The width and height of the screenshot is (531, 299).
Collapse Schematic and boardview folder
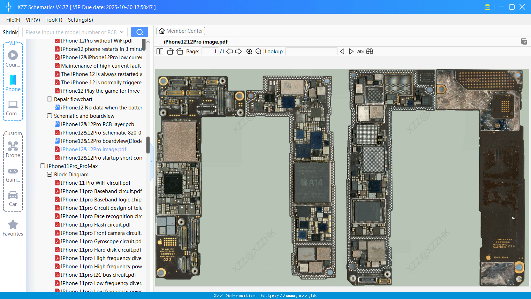pos(50,116)
